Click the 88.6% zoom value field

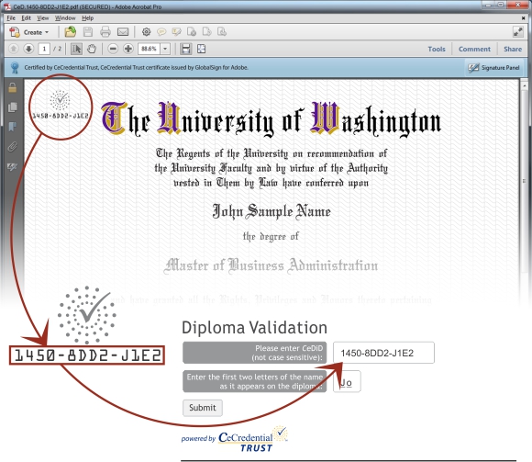click(x=149, y=49)
